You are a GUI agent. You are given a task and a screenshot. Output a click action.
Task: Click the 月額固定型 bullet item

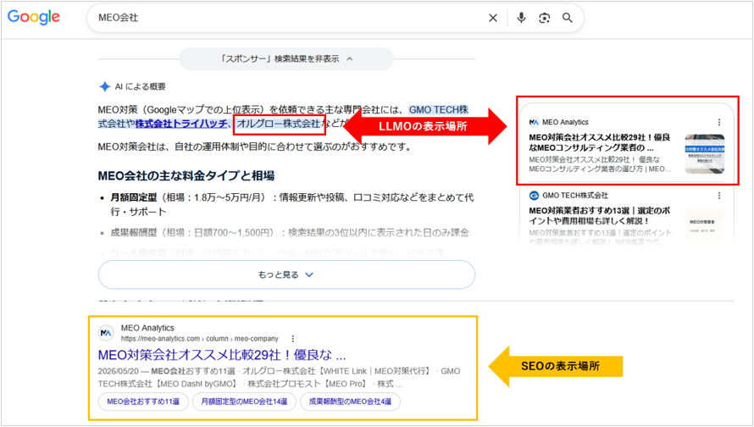[x=291, y=204]
